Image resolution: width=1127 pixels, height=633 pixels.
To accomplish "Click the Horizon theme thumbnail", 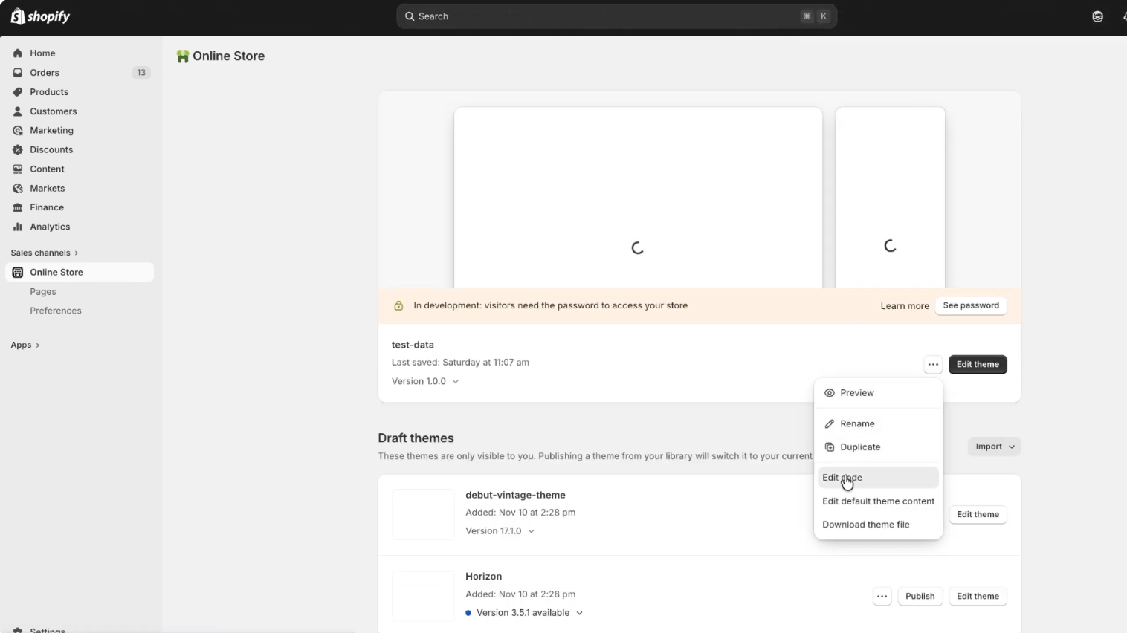I will pos(423,596).
